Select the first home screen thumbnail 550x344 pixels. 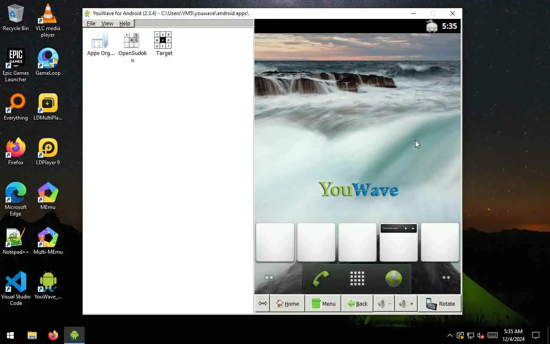[275, 242]
